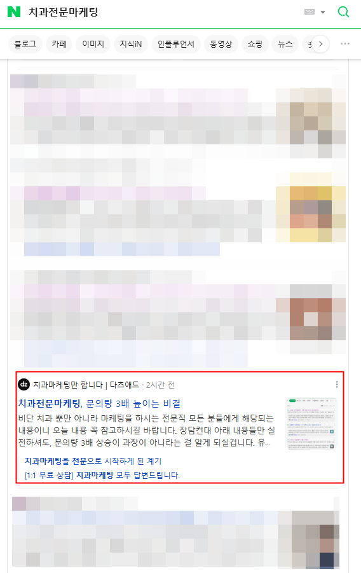
Task: Click the search field containing 치과전문마케팅
Action: [x=161, y=12]
